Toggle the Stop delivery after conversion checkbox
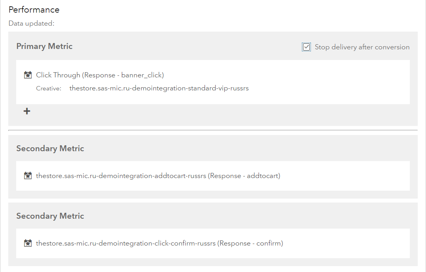 coord(306,47)
